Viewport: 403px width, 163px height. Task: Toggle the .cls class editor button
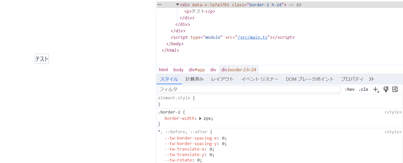click(363, 89)
